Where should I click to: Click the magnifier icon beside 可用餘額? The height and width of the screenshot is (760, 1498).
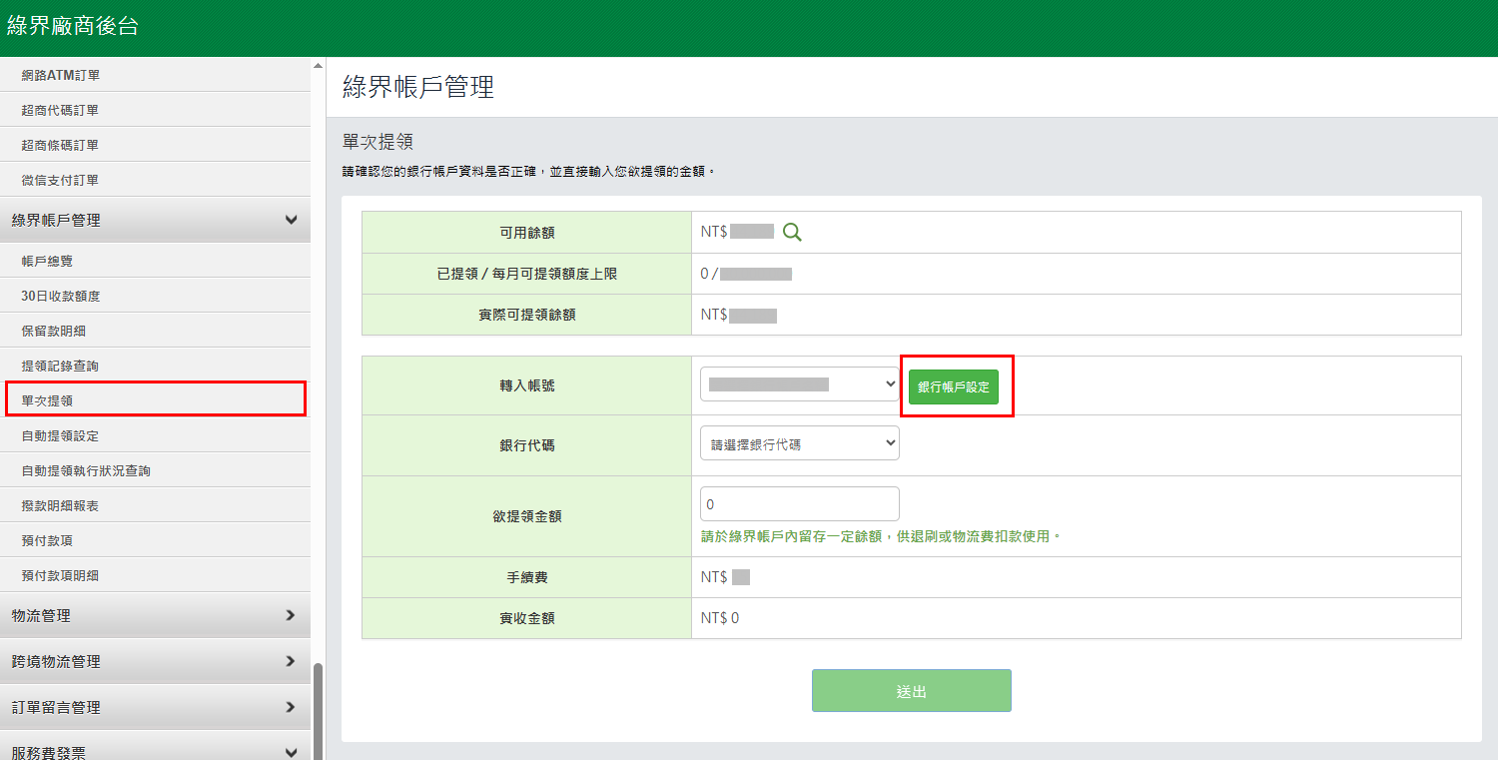click(x=792, y=232)
